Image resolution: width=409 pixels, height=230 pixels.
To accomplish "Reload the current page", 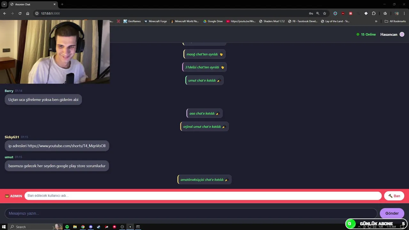I will tap(20, 13).
